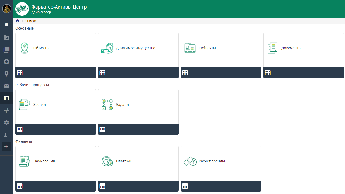Click the plus icon in sidebar
The width and height of the screenshot is (345, 194).
(6, 147)
